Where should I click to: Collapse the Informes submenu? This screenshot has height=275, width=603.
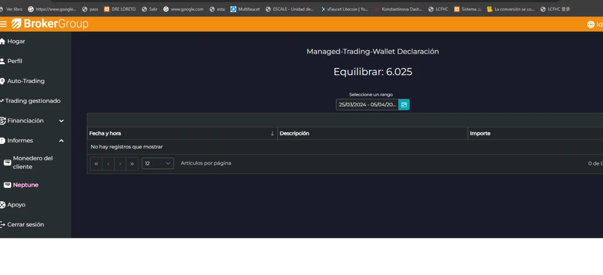point(61,141)
